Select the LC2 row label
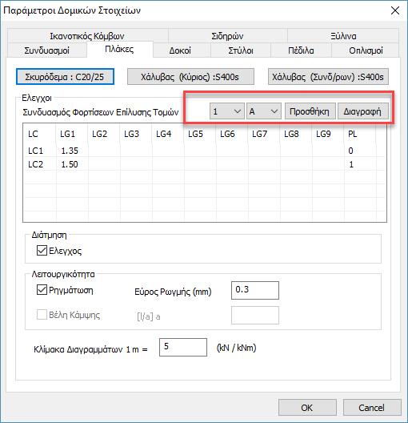Viewport: 408px width, 423px height. [35, 164]
